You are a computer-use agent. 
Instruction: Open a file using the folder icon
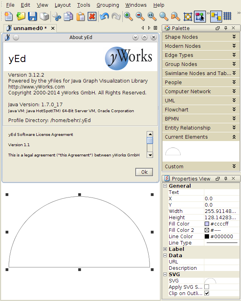pos(21,16)
